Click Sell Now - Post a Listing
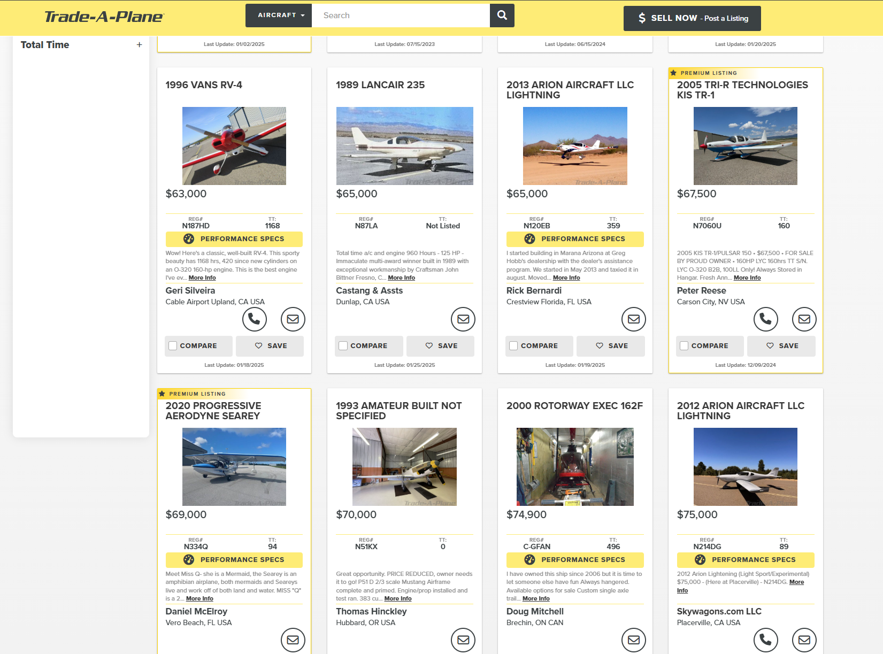This screenshot has width=883, height=654. coord(692,18)
